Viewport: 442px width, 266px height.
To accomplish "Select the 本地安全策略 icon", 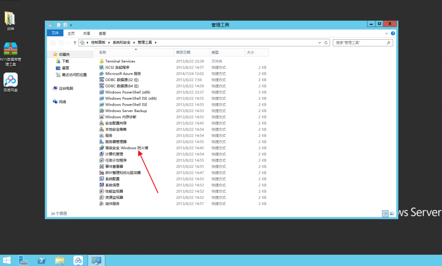I will pyautogui.click(x=101, y=129).
